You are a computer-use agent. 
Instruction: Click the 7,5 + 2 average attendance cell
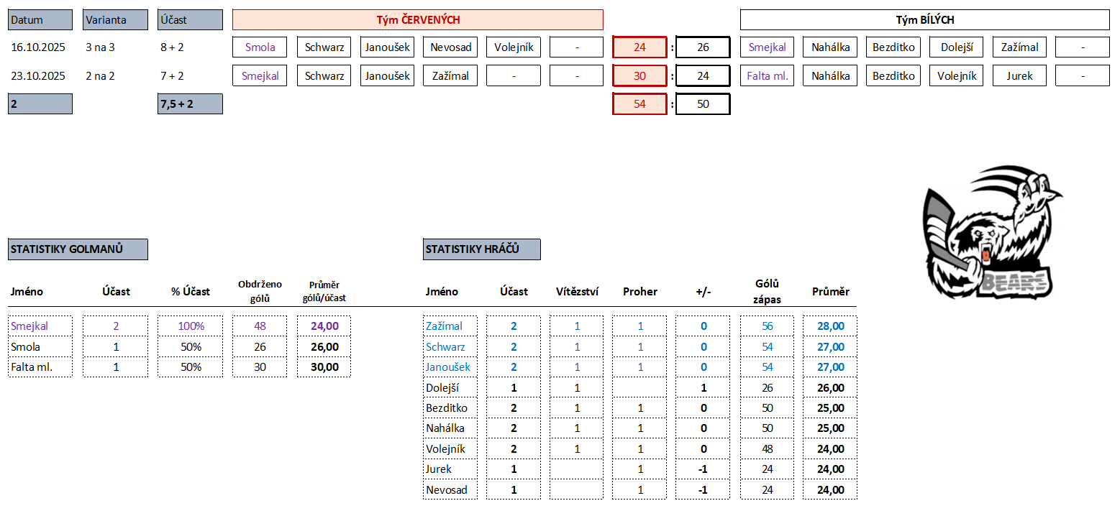point(190,104)
